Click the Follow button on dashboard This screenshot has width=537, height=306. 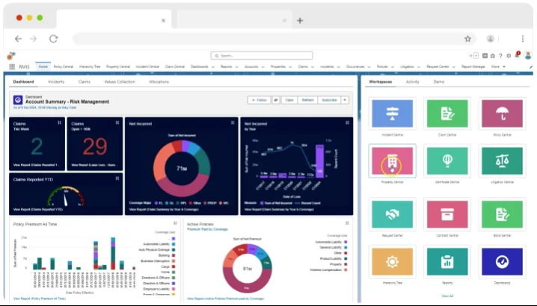[x=259, y=100]
